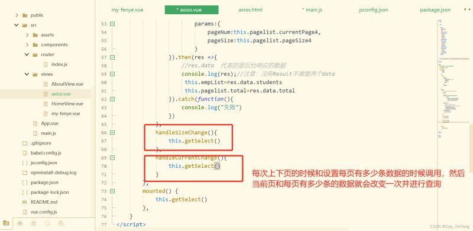The height and width of the screenshot is (231, 473).
Task: Open the third bottom-left sidebar panel icon
Action: tap(34, 223)
